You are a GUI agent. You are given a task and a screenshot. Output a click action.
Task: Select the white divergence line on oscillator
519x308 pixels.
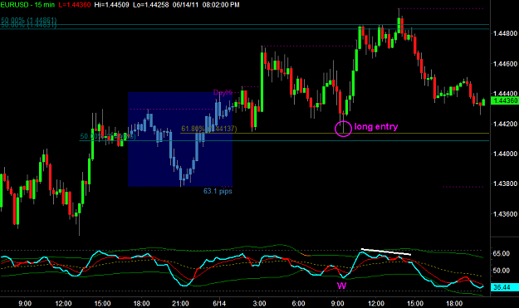(x=386, y=252)
